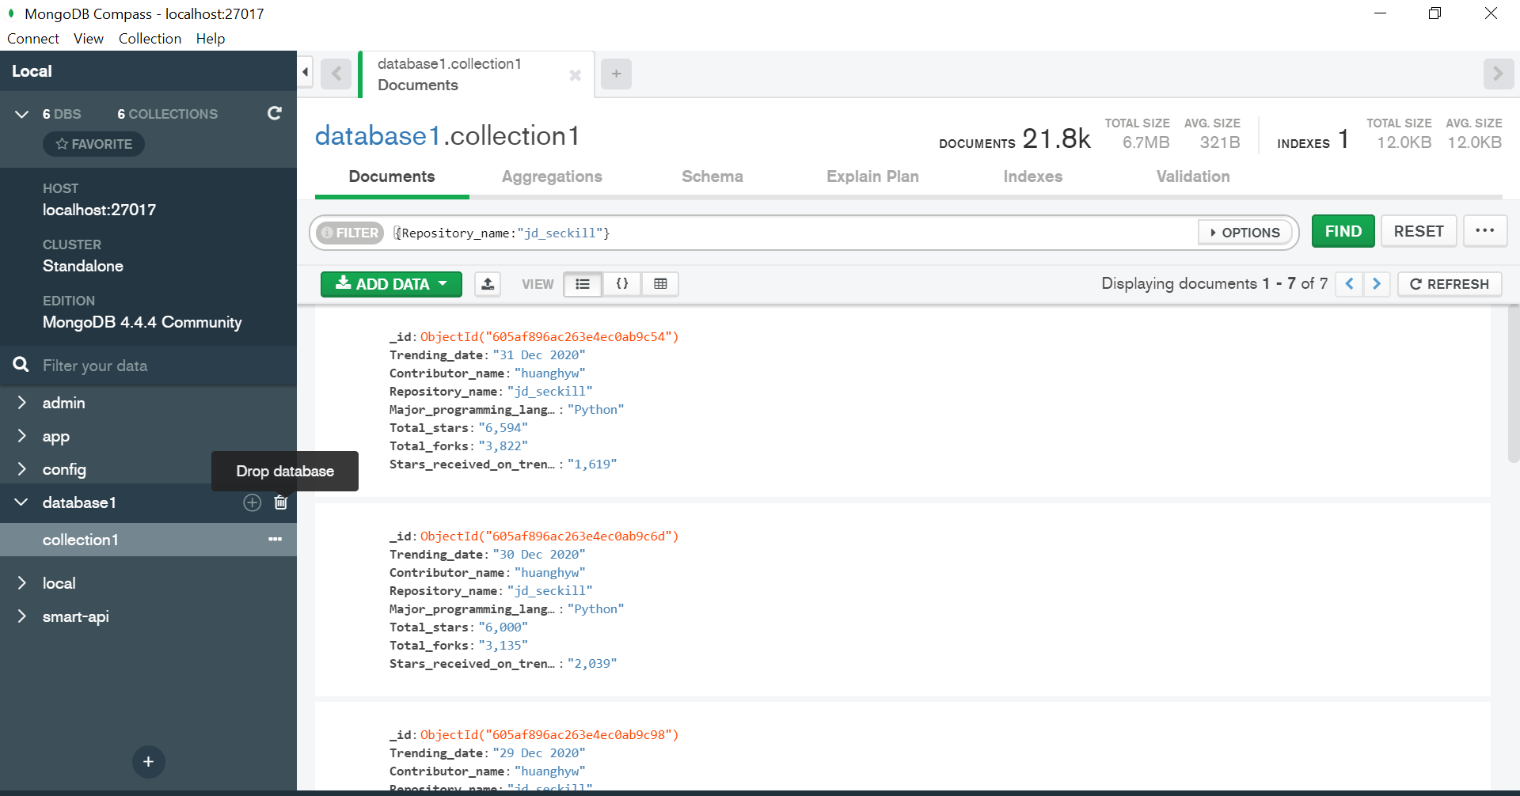The height and width of the screenshot is (796, 1520).
Task: Collapse the sidebar with arrow toggle
Action: tap(306, 73)
